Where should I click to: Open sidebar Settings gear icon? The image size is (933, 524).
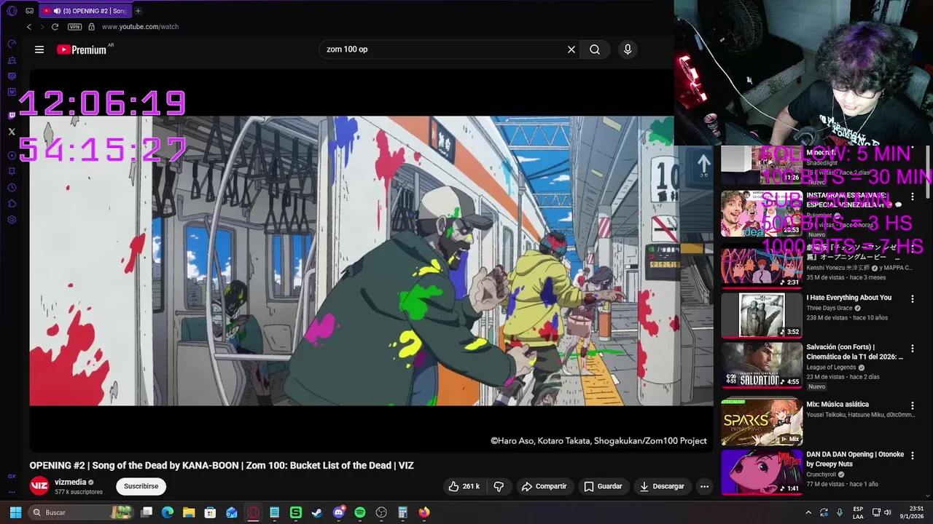point(12,220)
